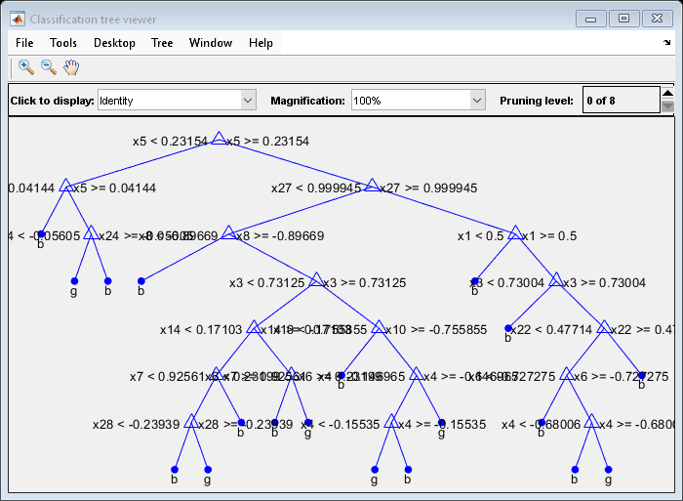Click leaf b left of x8 node

tap(141, 281)
